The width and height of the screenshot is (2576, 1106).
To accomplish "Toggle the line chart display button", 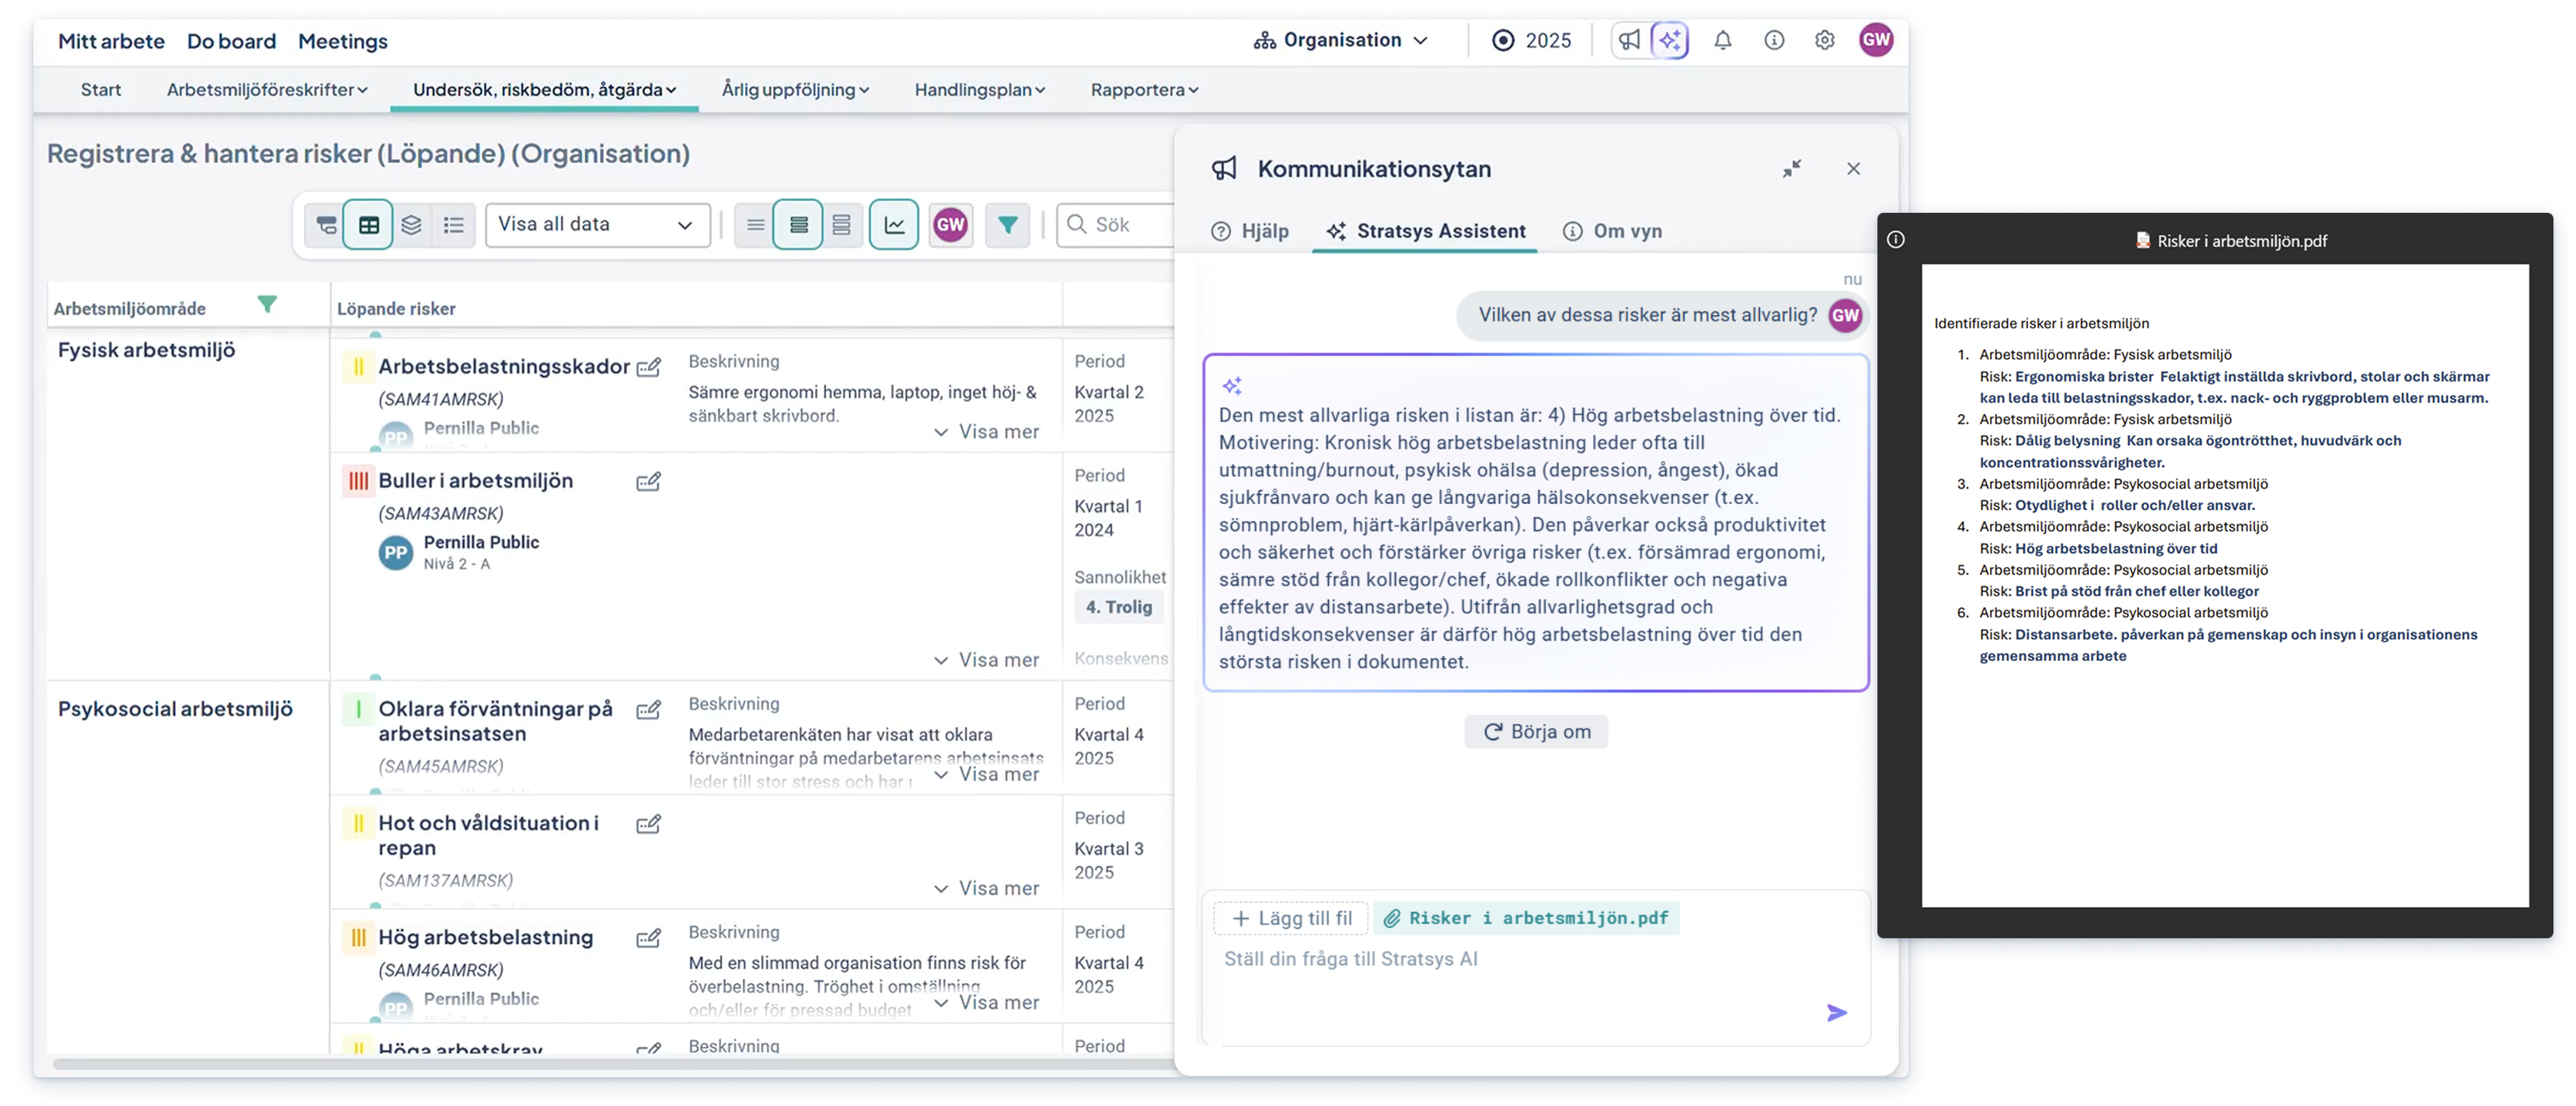I will coord(894,224).
